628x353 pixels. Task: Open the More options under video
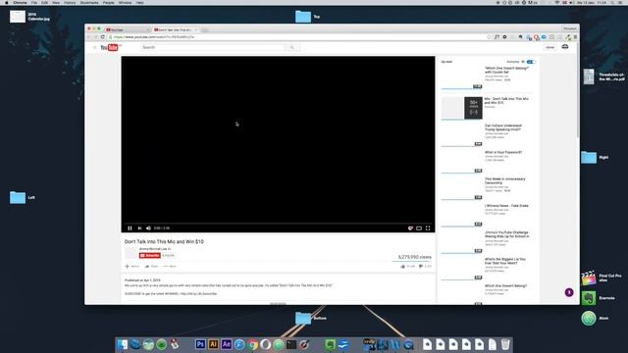click(170, 266)
